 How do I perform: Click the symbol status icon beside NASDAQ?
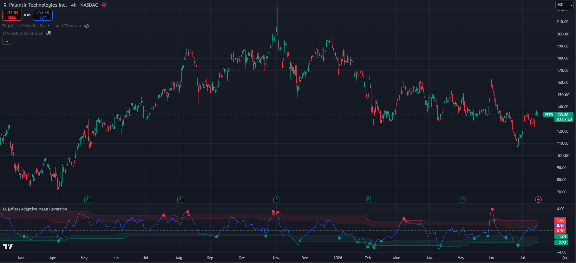coord(104,5)
